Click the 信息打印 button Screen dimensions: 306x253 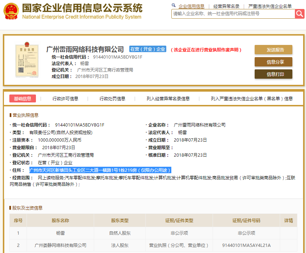273,74
